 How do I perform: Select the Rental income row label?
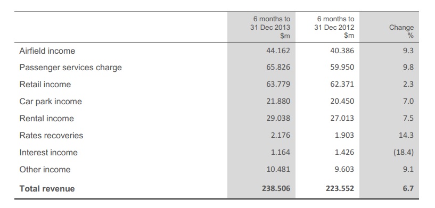tap(47, 119)
